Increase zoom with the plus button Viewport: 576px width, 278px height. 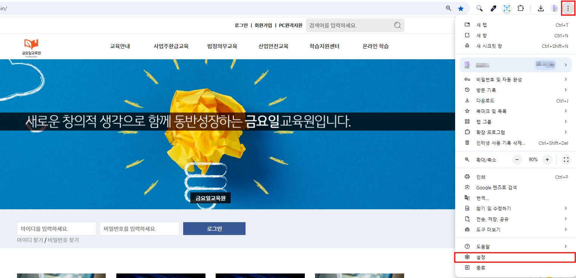click(x=547, y=160)
